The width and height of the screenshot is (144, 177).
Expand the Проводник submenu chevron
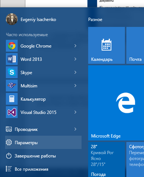pyautogui.click(x=75, y=129)
